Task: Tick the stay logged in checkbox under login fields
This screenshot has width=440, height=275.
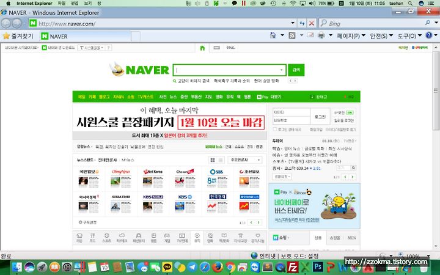Action: pyautogui.click(x=275, y=129)
